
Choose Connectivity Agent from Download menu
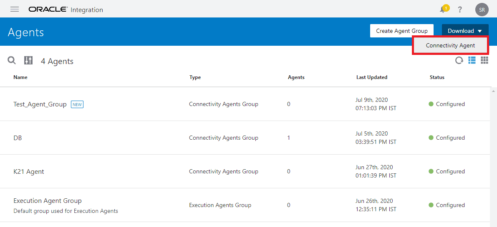[450, 45]
